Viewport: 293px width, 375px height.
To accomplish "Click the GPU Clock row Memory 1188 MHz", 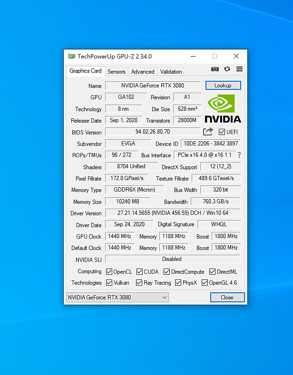I will 174,236.
